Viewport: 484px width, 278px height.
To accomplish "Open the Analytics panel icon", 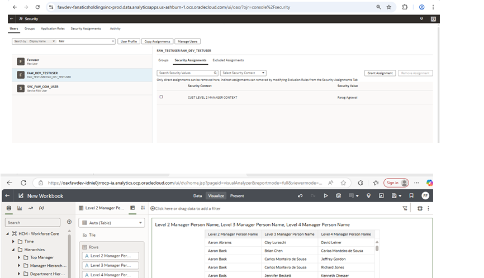I will coord(31,208).
